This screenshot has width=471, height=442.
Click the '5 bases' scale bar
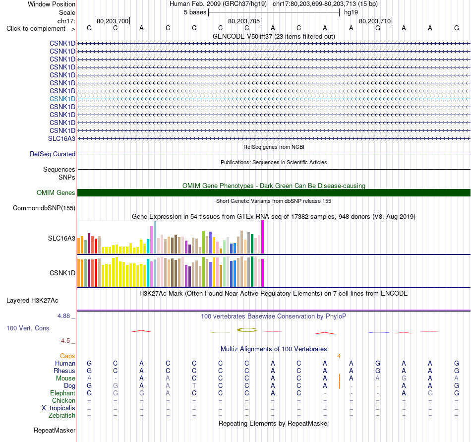click(x=274, y=12)
